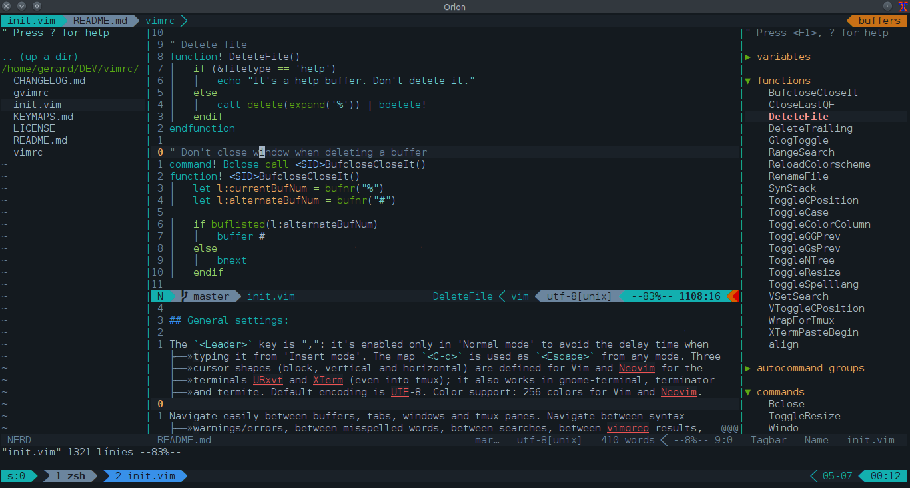
Task: Jump to Bclose command tag
Action: click(x=787, y=404)
